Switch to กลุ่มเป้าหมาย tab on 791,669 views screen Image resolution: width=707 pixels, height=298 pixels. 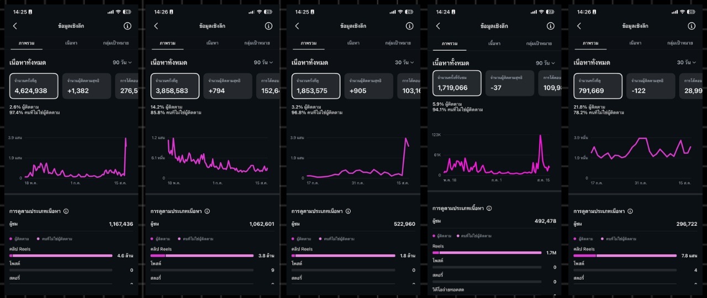tap(680, 42)
